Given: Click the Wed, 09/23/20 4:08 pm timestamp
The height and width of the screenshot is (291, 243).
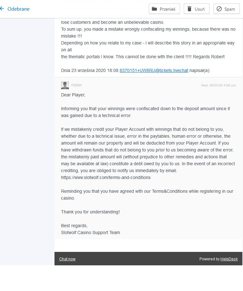Looking at the screenshot, I should click(218, 85).
